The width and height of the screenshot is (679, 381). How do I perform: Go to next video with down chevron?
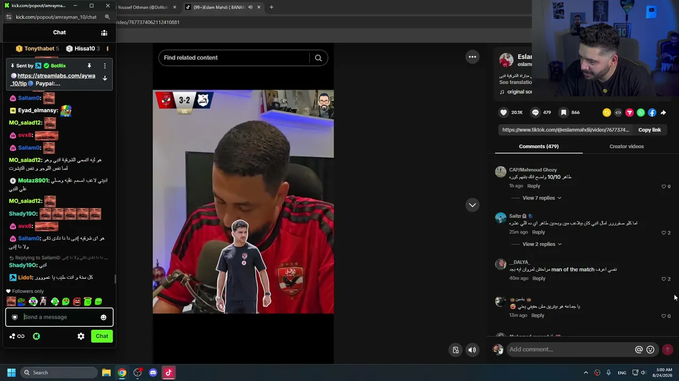pyautogui.click(x=472, y=205)
